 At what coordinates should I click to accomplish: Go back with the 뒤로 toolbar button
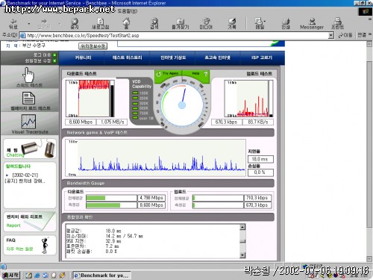[x=13, y=24]
